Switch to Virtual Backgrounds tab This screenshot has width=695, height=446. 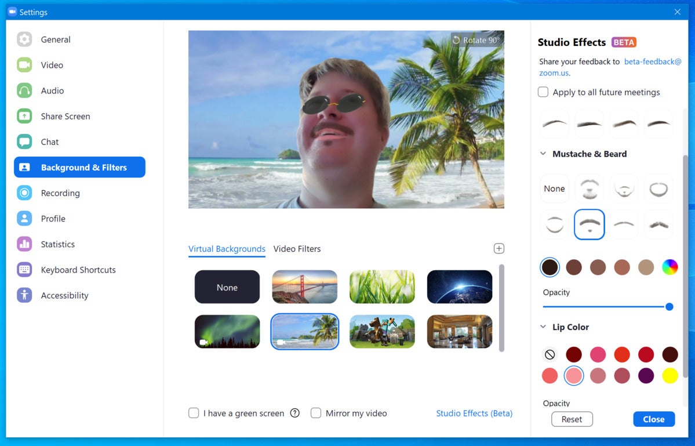click(x=227, y=249)
